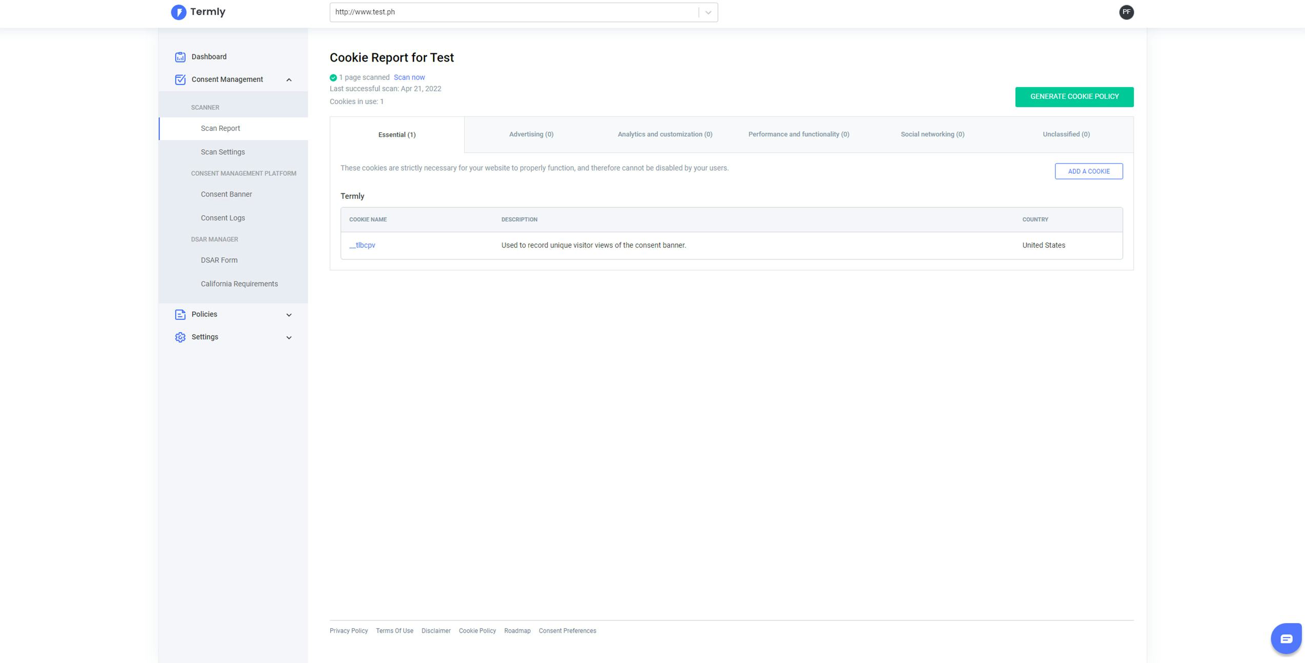
Task: Click the Policies document icon
Action: click(x=180, y=314)
